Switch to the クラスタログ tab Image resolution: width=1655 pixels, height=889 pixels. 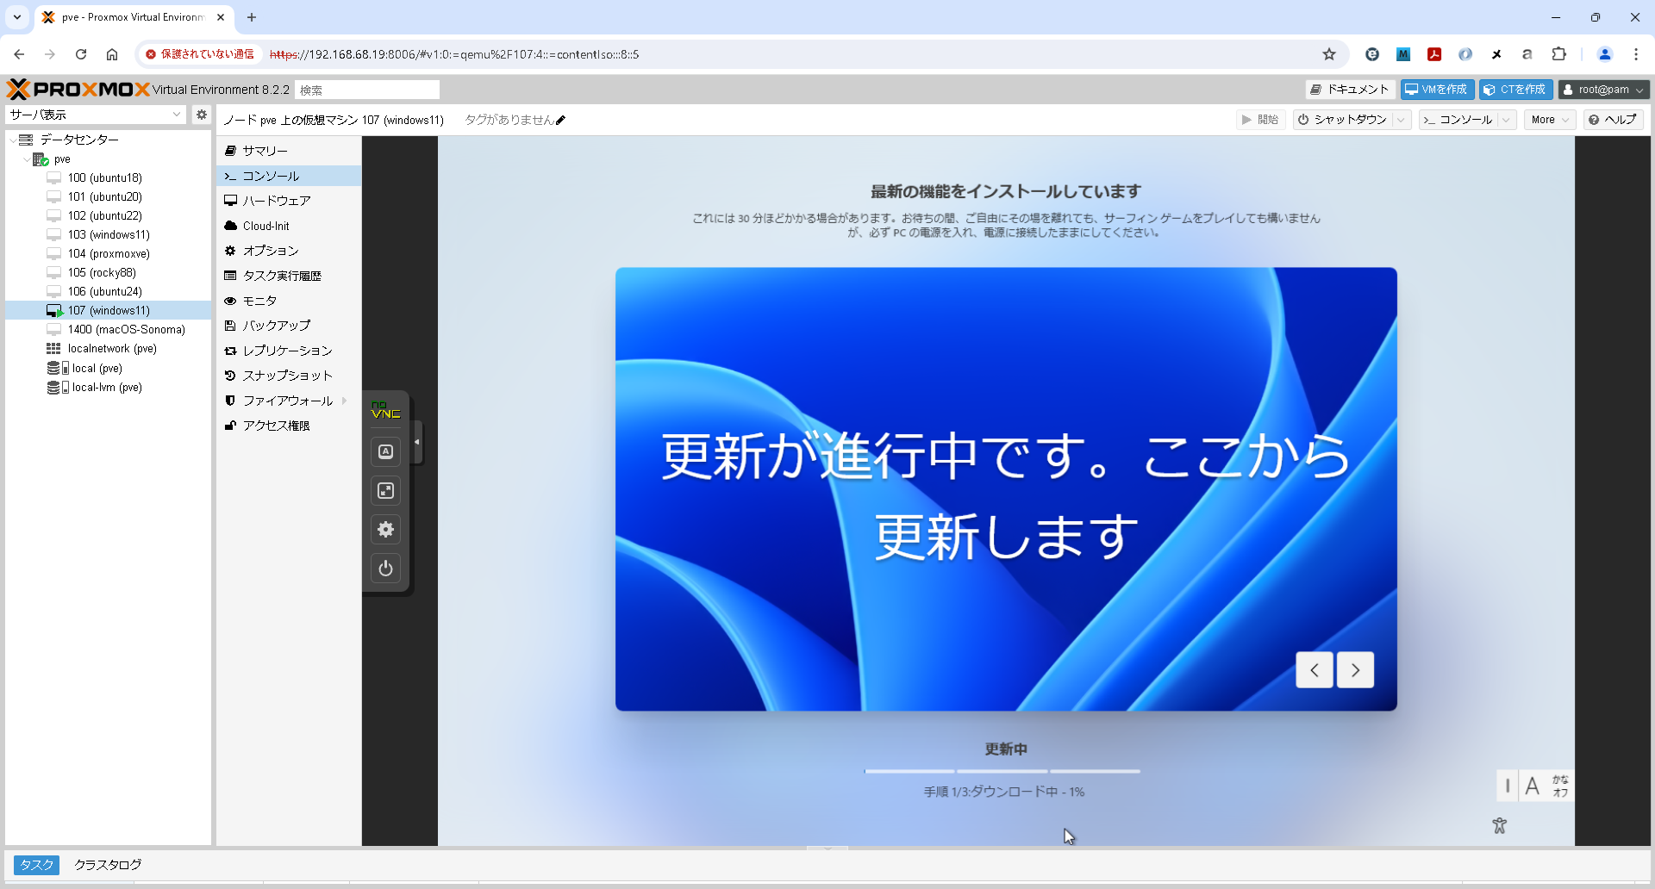pyautogui.click(x=108, y=865)
